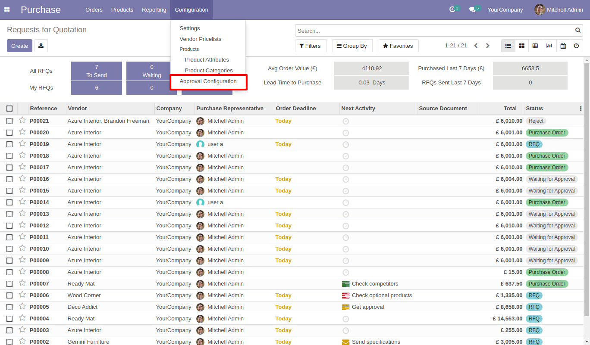The width and height of the screenshot is (590, 345).
Task: Open the Filters dropdown
Action: 311,46
